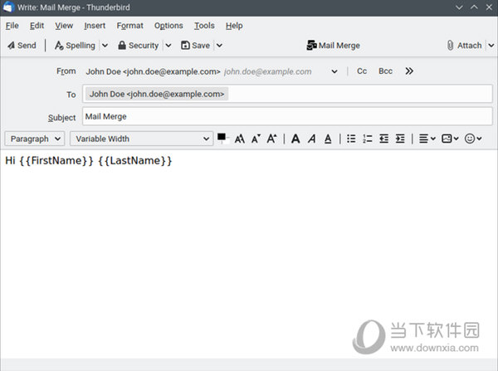Image resolution: width=498 pixels, height=371 pixels.
Task: Apply numbered list
Action: pos(368,139)
